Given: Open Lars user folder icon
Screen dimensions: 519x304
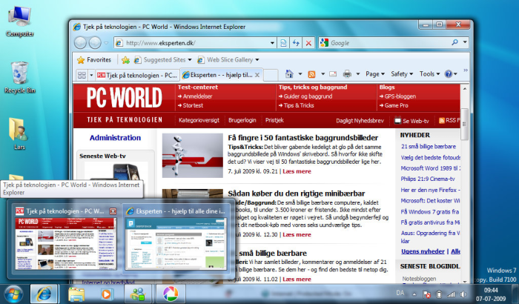Looking at the screenshot, I should 19,133.
